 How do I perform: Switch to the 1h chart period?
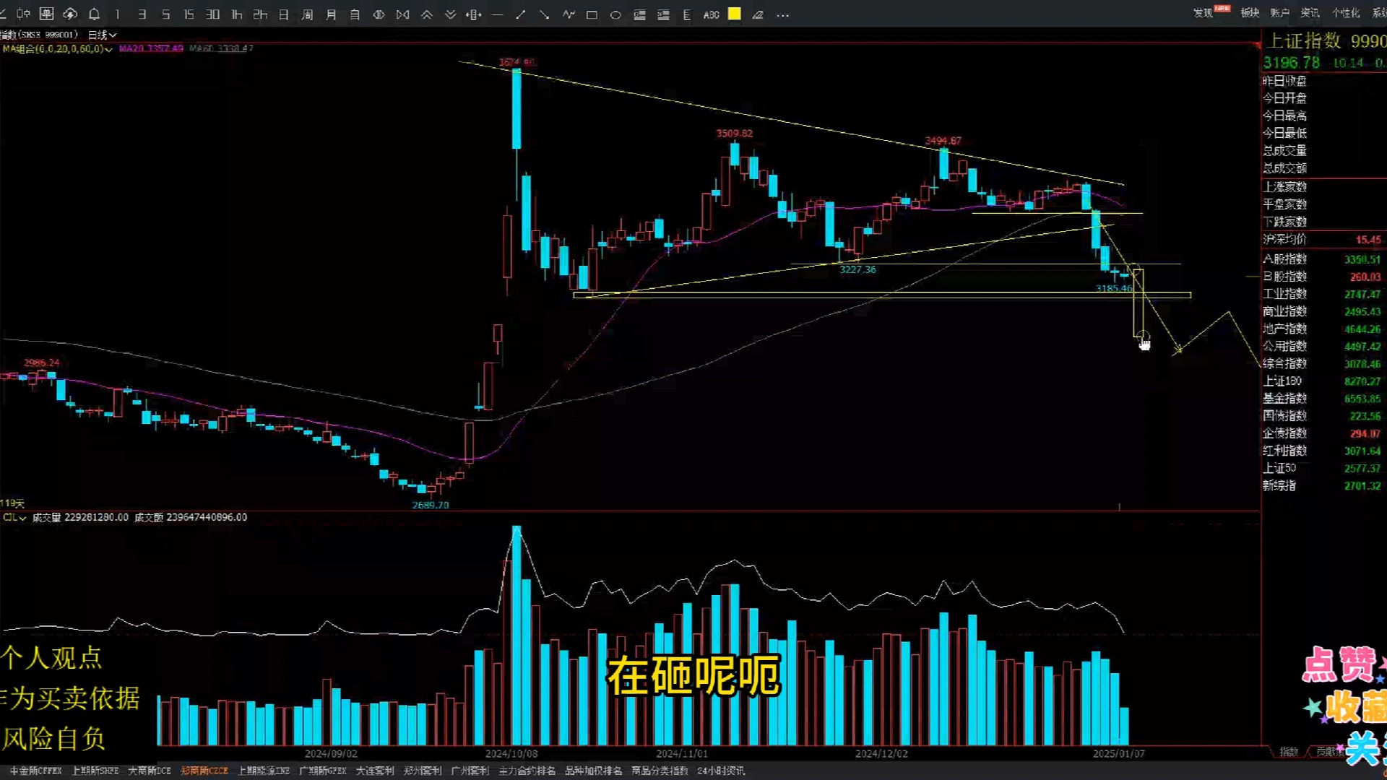[236, 14]
